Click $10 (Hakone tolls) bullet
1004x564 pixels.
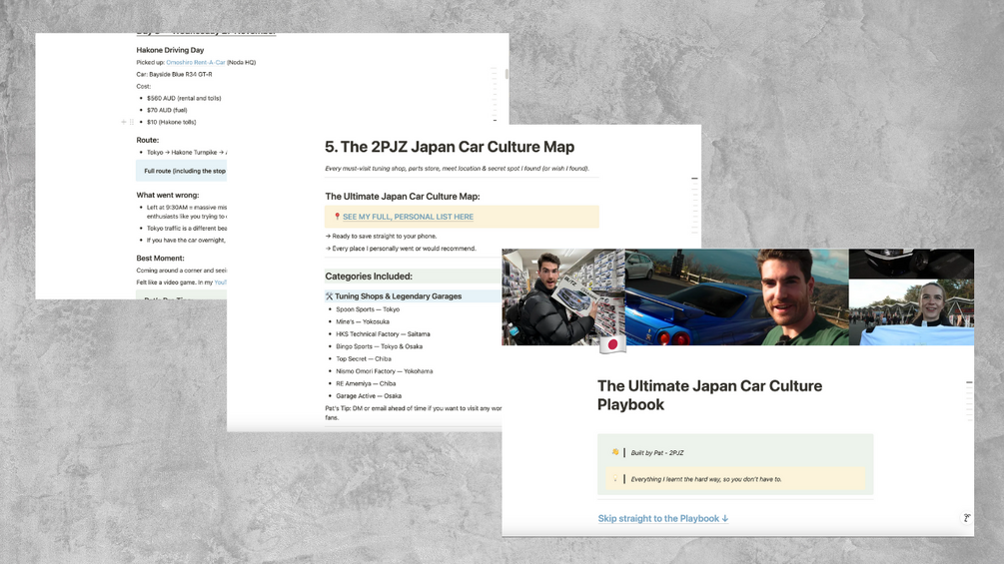[172, 122]
